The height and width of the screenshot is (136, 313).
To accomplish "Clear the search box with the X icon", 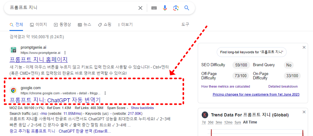I will 140,8.
